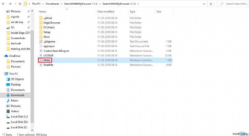
Task: Open clginfo folder in sidebar
Action: coord(15,17)
